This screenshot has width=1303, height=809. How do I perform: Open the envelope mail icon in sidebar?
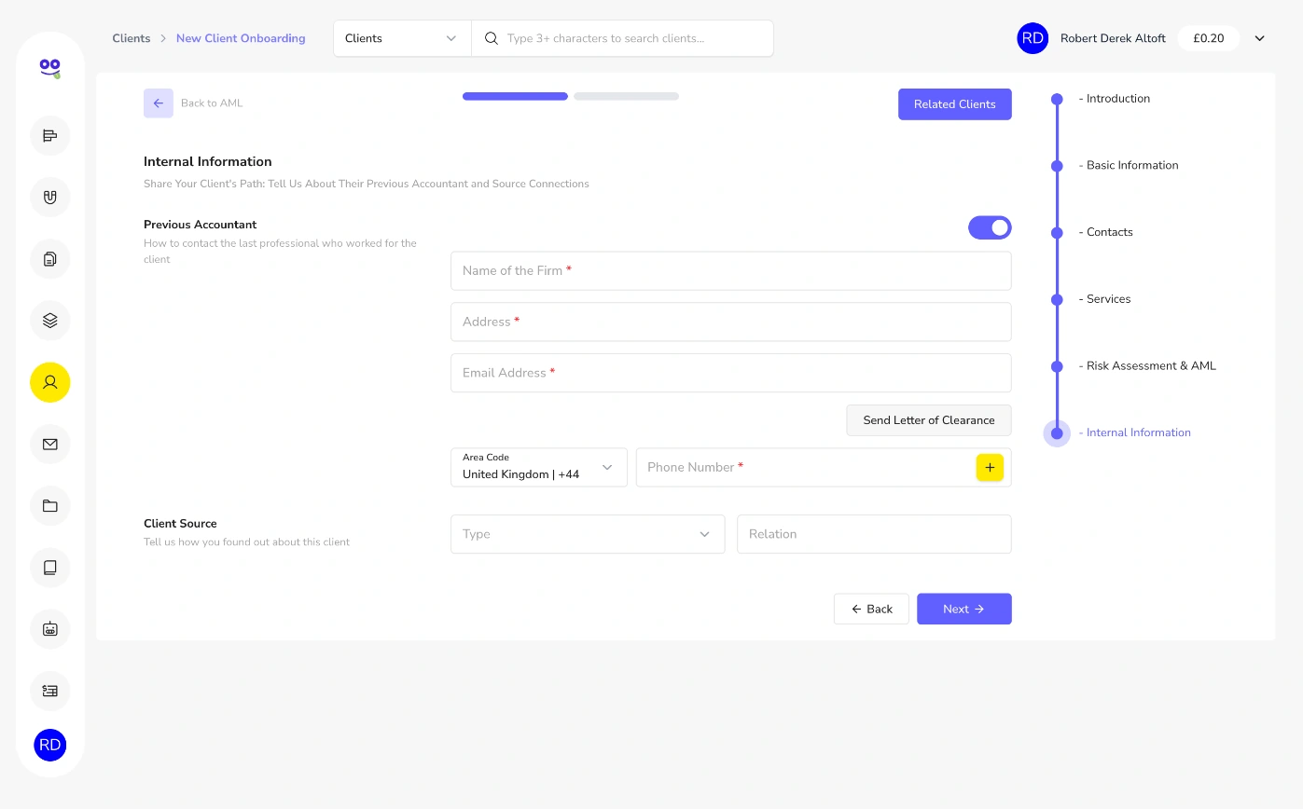(50, 444)
